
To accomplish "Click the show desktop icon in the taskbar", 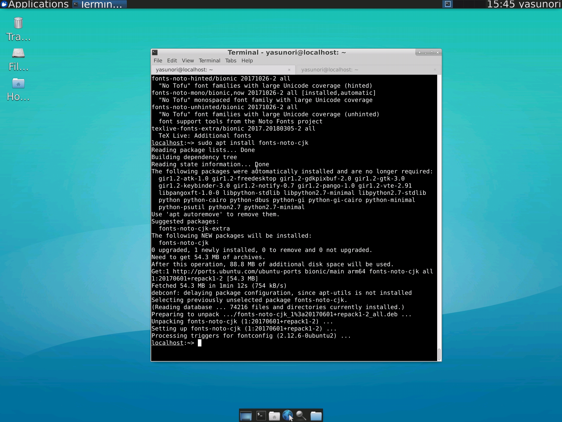I will pos(246,416).
